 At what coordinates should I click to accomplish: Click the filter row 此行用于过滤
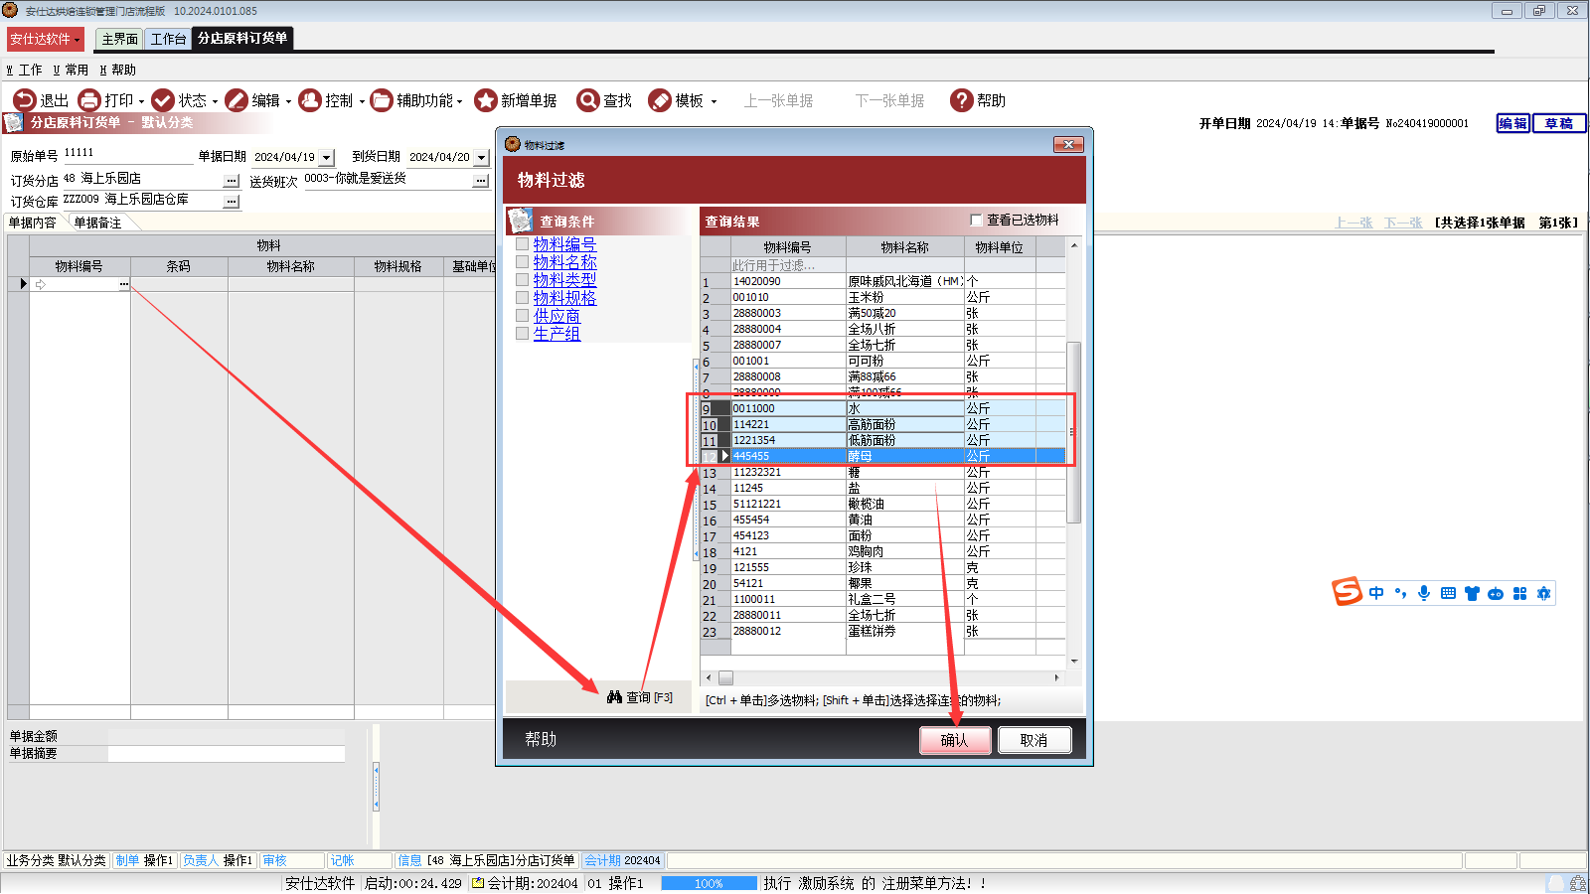[882, 265]
